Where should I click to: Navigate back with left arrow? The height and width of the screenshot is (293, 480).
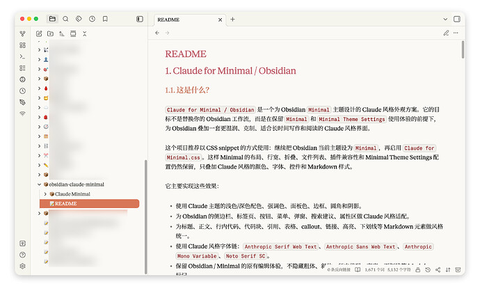(x=157, y=33)
